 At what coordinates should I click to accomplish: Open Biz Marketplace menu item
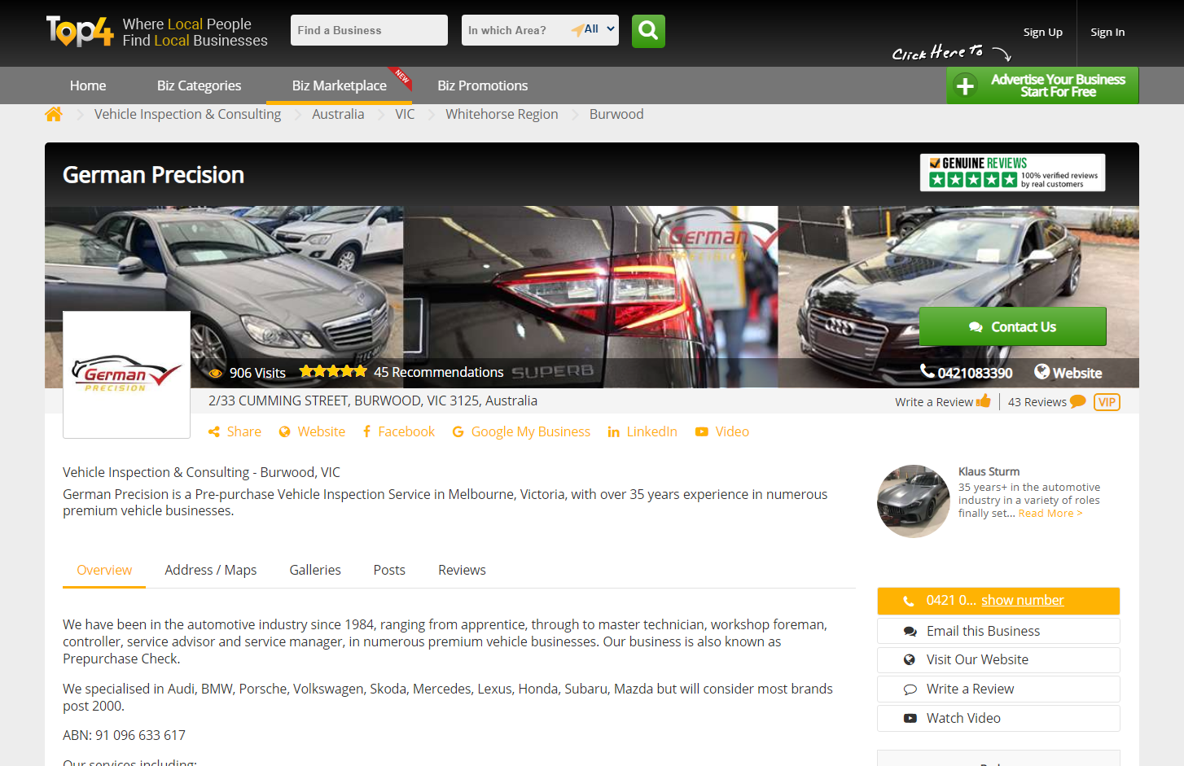point(339,85)
